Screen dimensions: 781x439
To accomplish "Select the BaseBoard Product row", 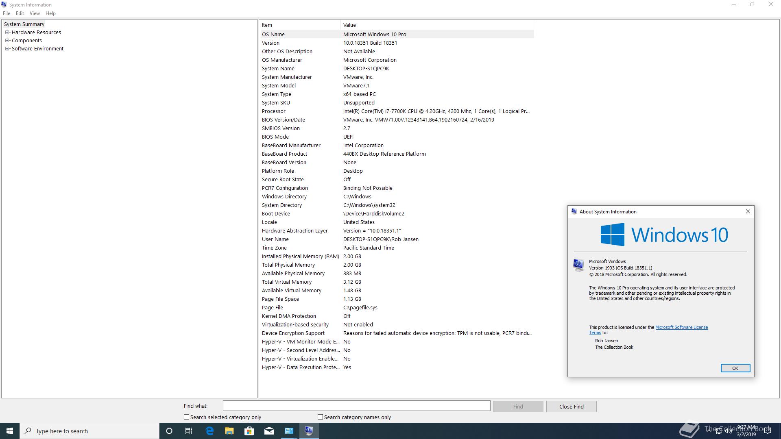I will pos(397,154).
